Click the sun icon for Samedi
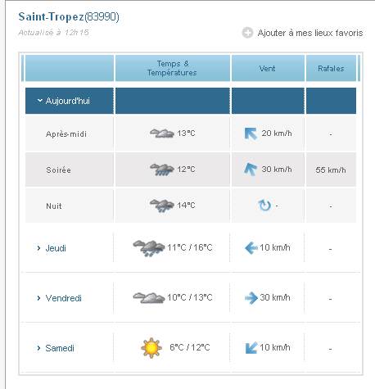 click(151, 348)
